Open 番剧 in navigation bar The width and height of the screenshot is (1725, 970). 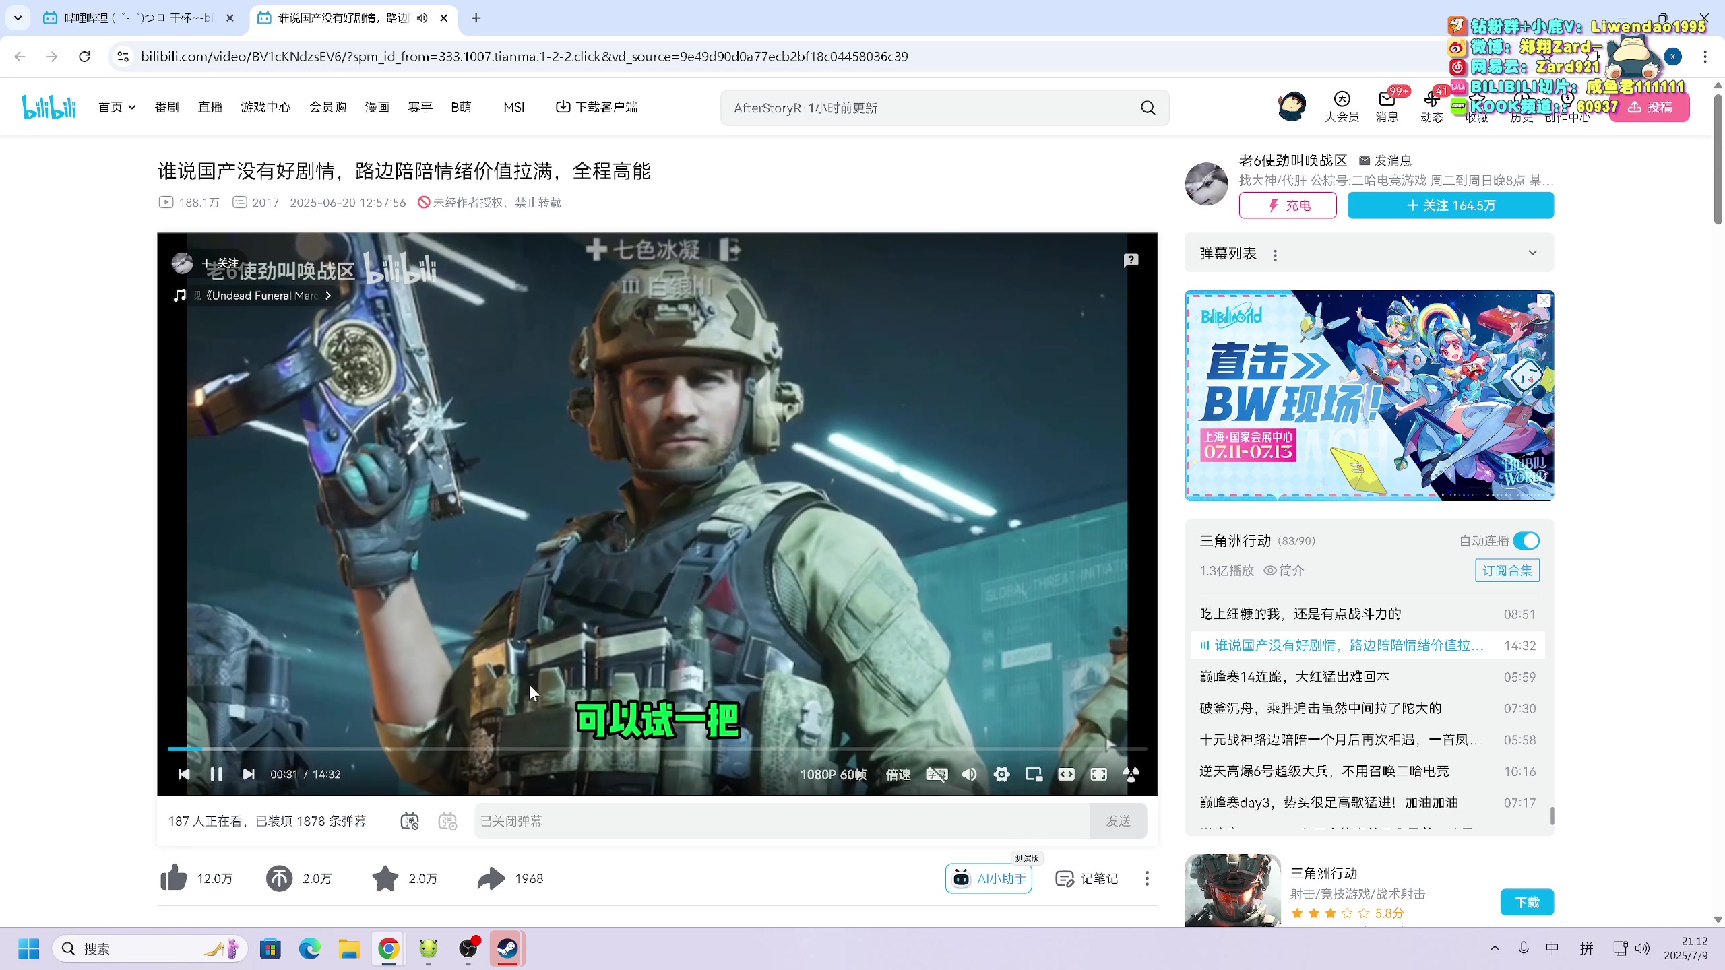click(166, 107)
